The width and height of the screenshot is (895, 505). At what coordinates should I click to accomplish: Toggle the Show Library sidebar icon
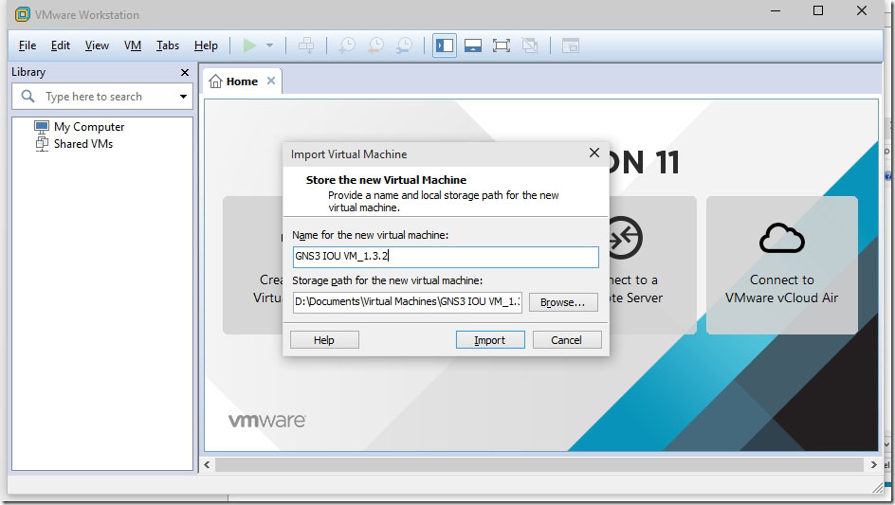(x=444, y=45)
